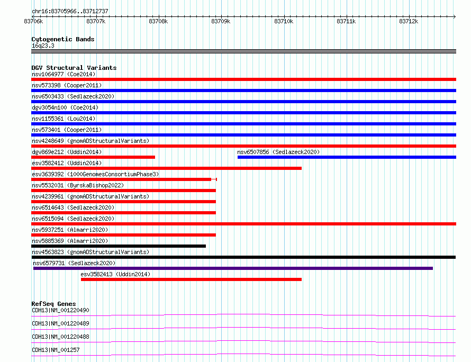Select nsv573401 (Cooper2011) label

point(67,130)
